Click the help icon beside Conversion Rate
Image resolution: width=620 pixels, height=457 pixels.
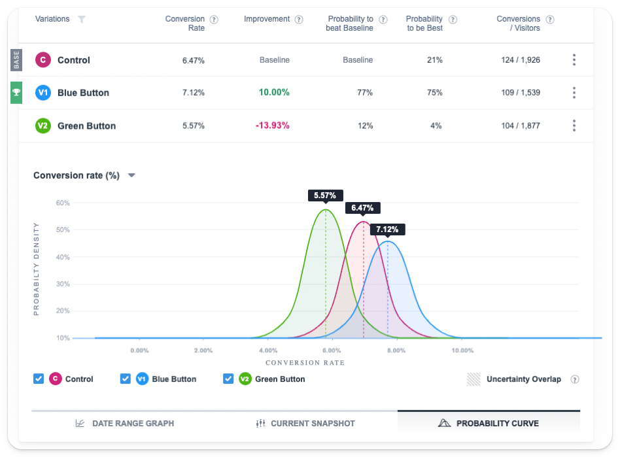tap(214, 20)
